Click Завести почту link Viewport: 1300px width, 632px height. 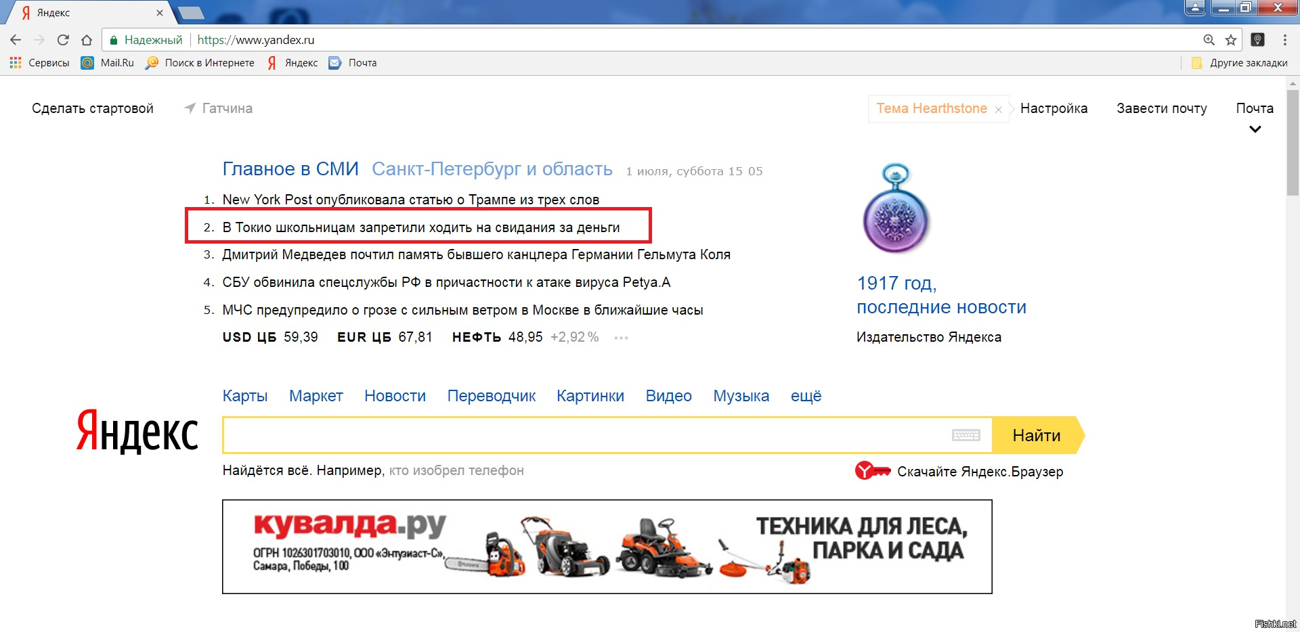(1162, 108)
